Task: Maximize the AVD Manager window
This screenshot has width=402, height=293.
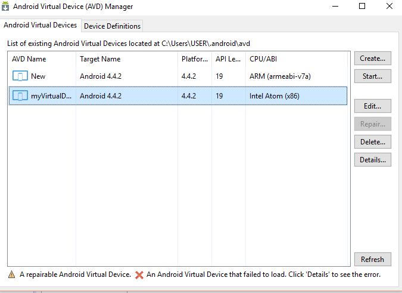Action: [x=362, y=6]
